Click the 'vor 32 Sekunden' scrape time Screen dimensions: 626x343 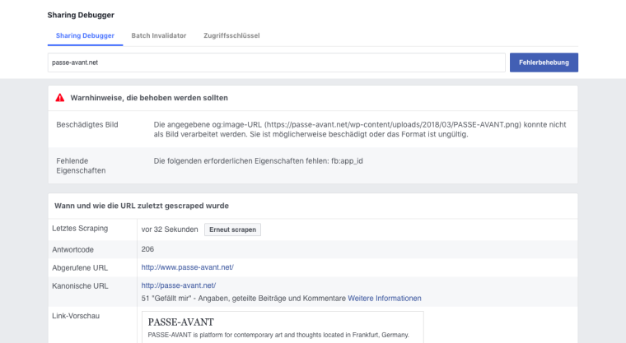(170, 229)
